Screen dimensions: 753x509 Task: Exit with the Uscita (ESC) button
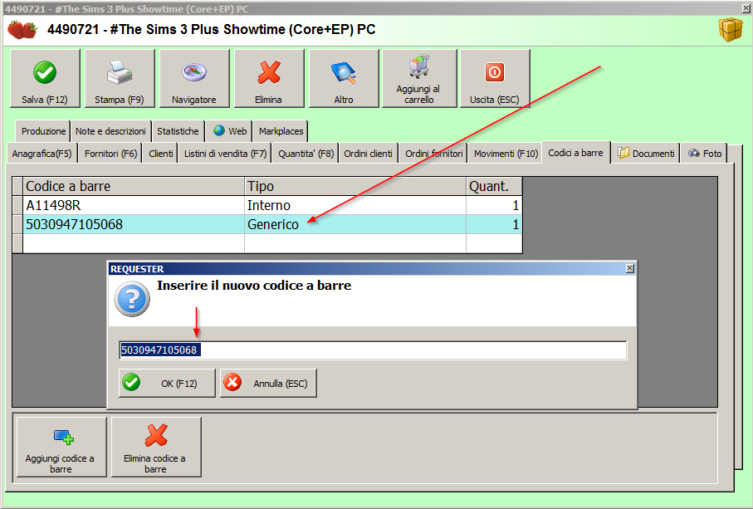coord(495,78)
